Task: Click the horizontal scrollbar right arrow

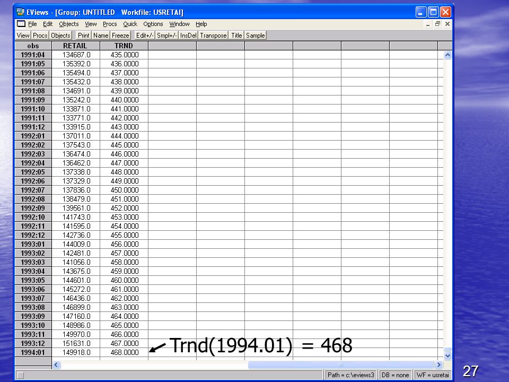Action: [439, 365]
